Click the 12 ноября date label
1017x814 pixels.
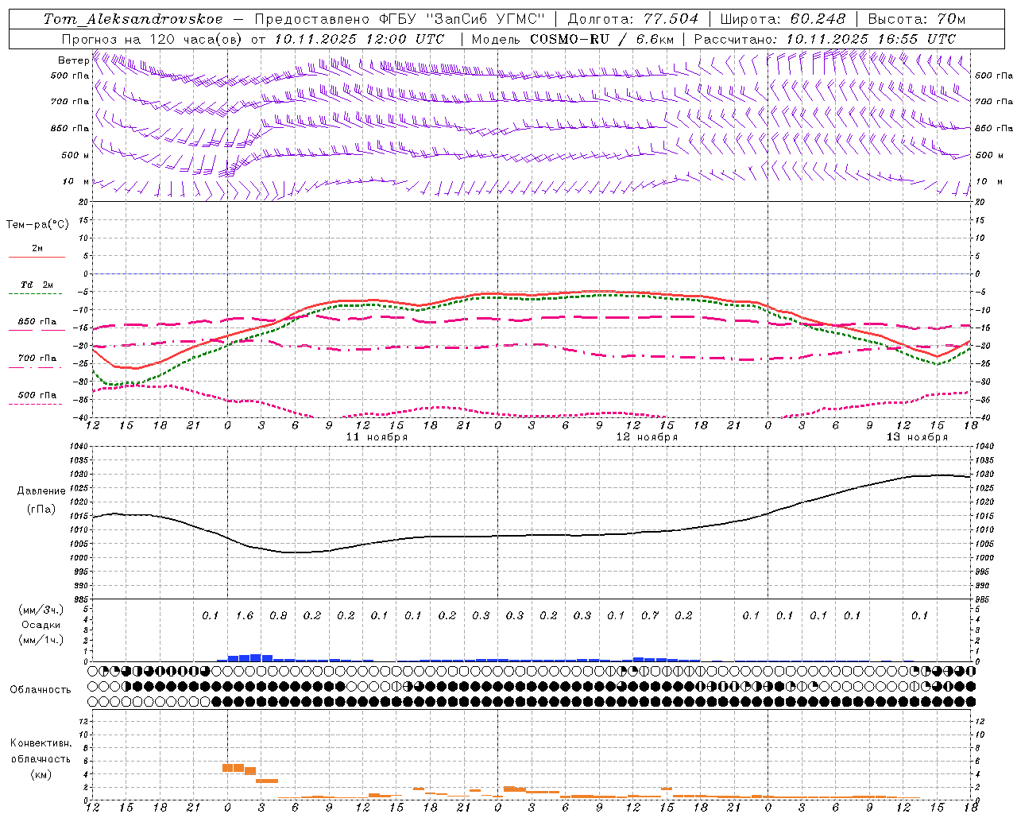tap(647, 436)
